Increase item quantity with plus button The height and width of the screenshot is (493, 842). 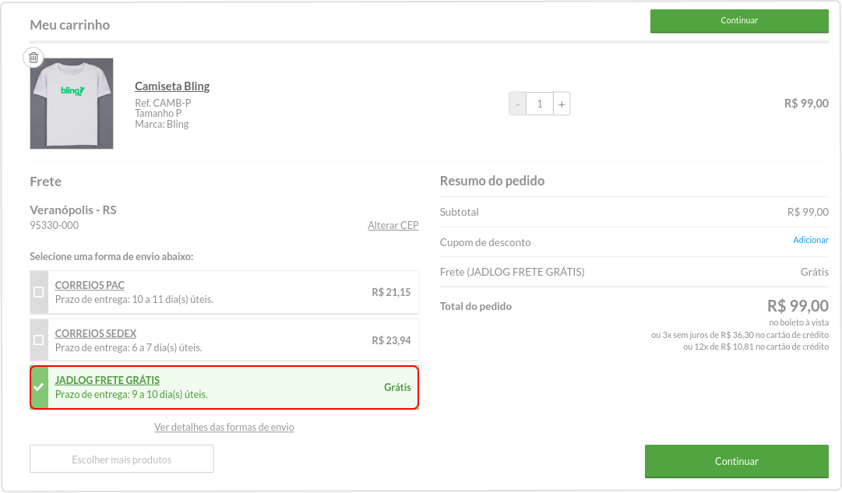(562, 104)
